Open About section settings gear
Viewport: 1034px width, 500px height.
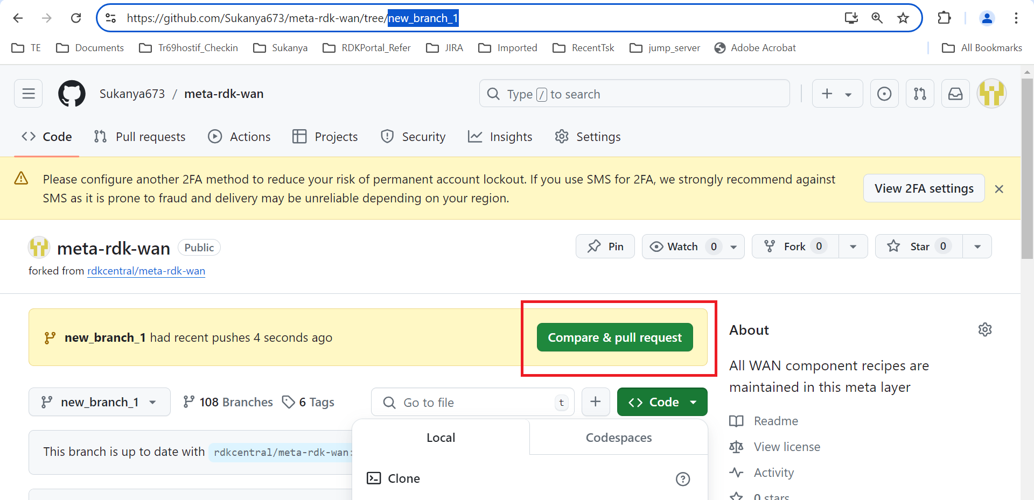(985, 330)
